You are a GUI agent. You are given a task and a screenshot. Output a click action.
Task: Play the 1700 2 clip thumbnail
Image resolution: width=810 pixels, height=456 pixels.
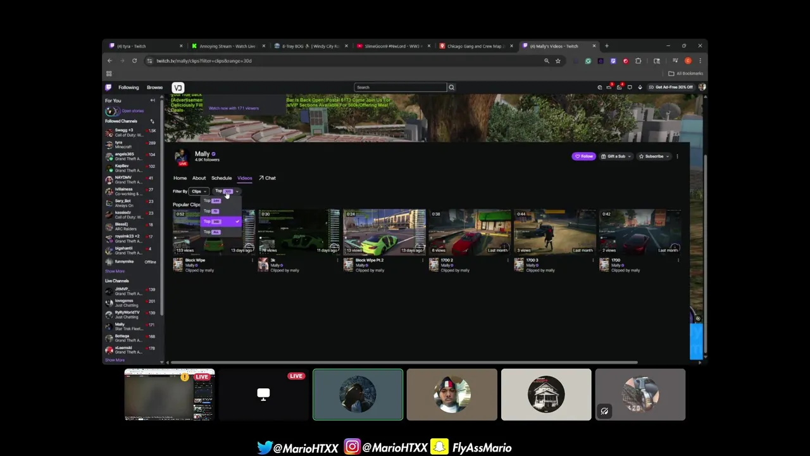(470, 232)
